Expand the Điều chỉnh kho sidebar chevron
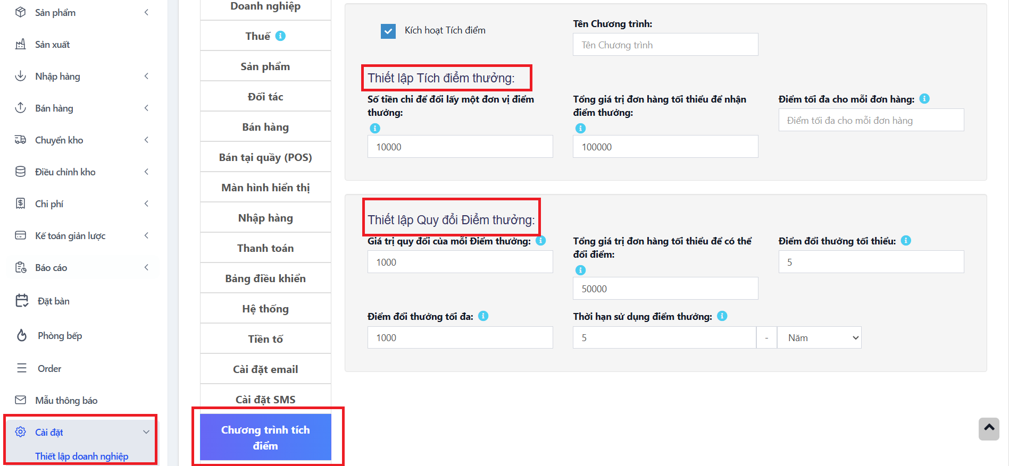Viewport: 1009px width, 466px height. 146,172
